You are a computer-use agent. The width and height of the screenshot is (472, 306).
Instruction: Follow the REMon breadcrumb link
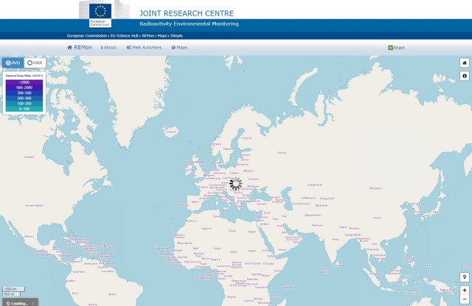click(148, 35)
